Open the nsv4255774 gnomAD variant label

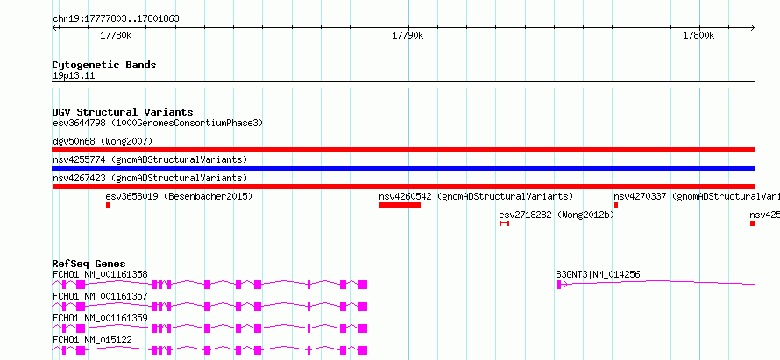150,159
